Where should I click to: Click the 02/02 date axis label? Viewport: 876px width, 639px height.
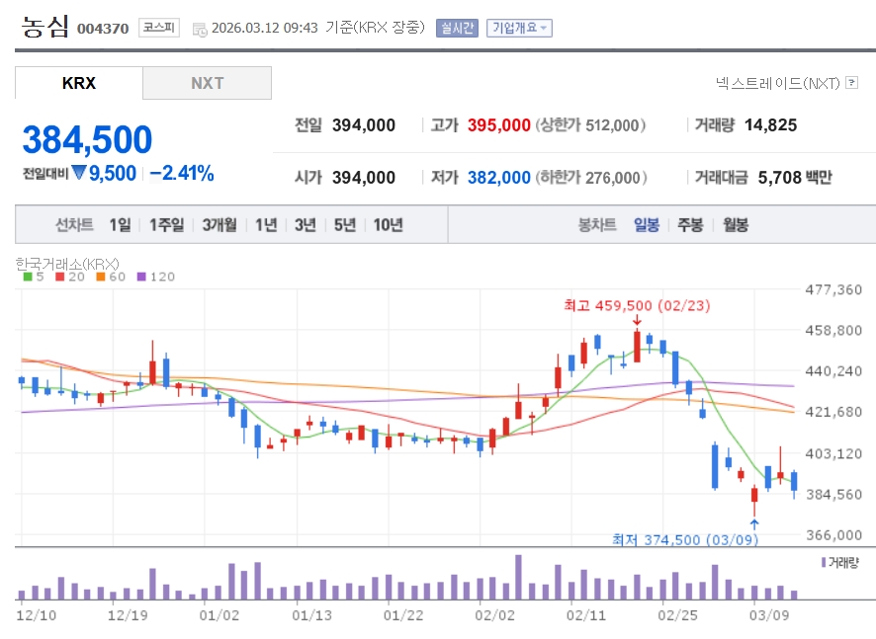[495, 615]
